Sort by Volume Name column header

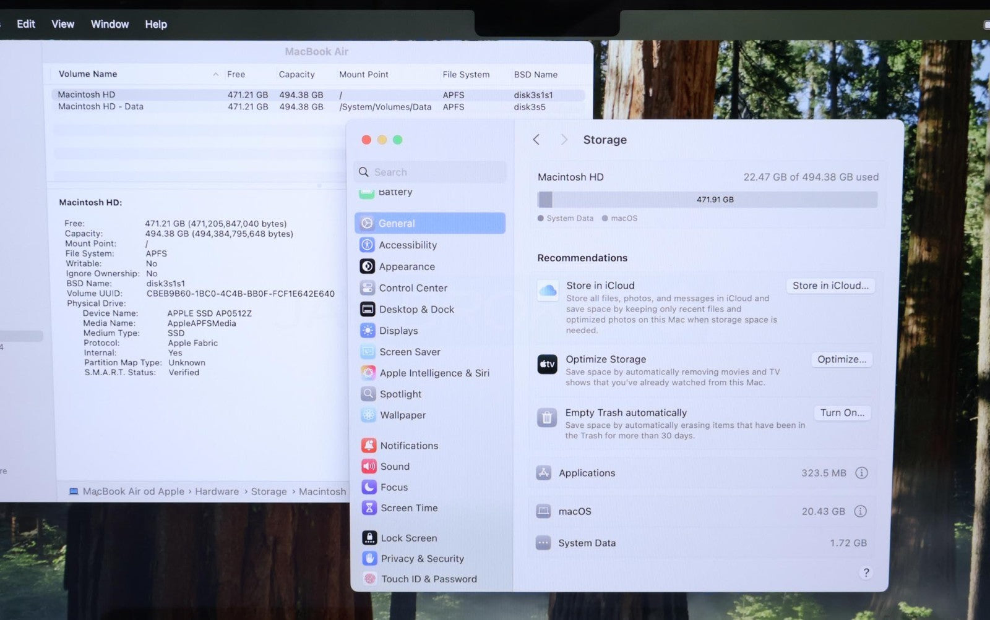point(88,74)
